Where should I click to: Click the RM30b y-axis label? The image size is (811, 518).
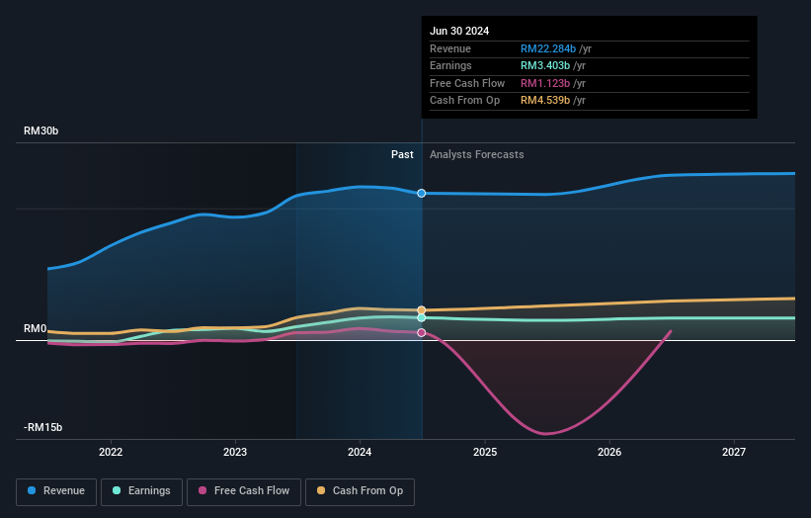[41, 130]
